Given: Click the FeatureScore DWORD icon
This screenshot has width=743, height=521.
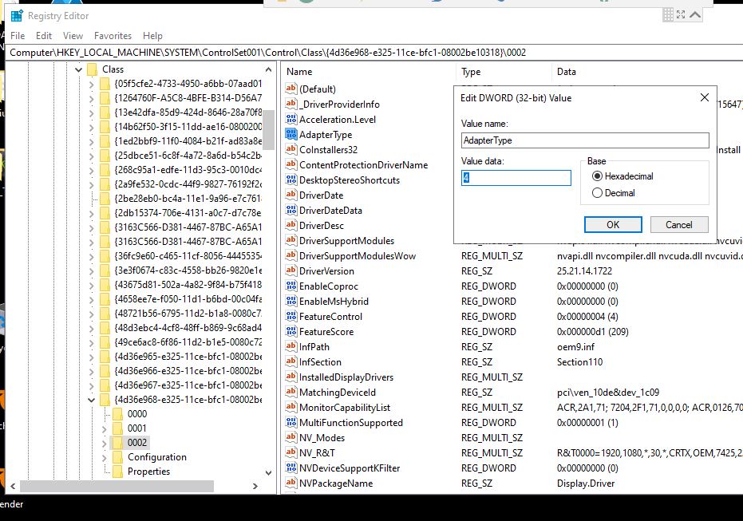Looking at the screenshot, I should (x=291, y=331).
